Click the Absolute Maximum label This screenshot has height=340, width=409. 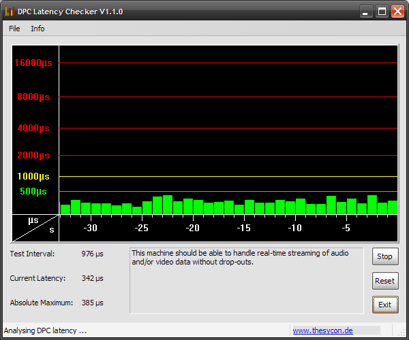tap(42, 303)
